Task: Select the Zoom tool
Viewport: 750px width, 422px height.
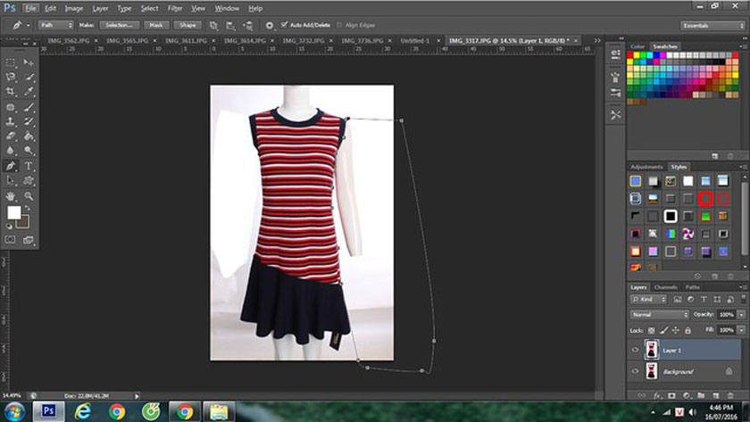Action: 29,196
